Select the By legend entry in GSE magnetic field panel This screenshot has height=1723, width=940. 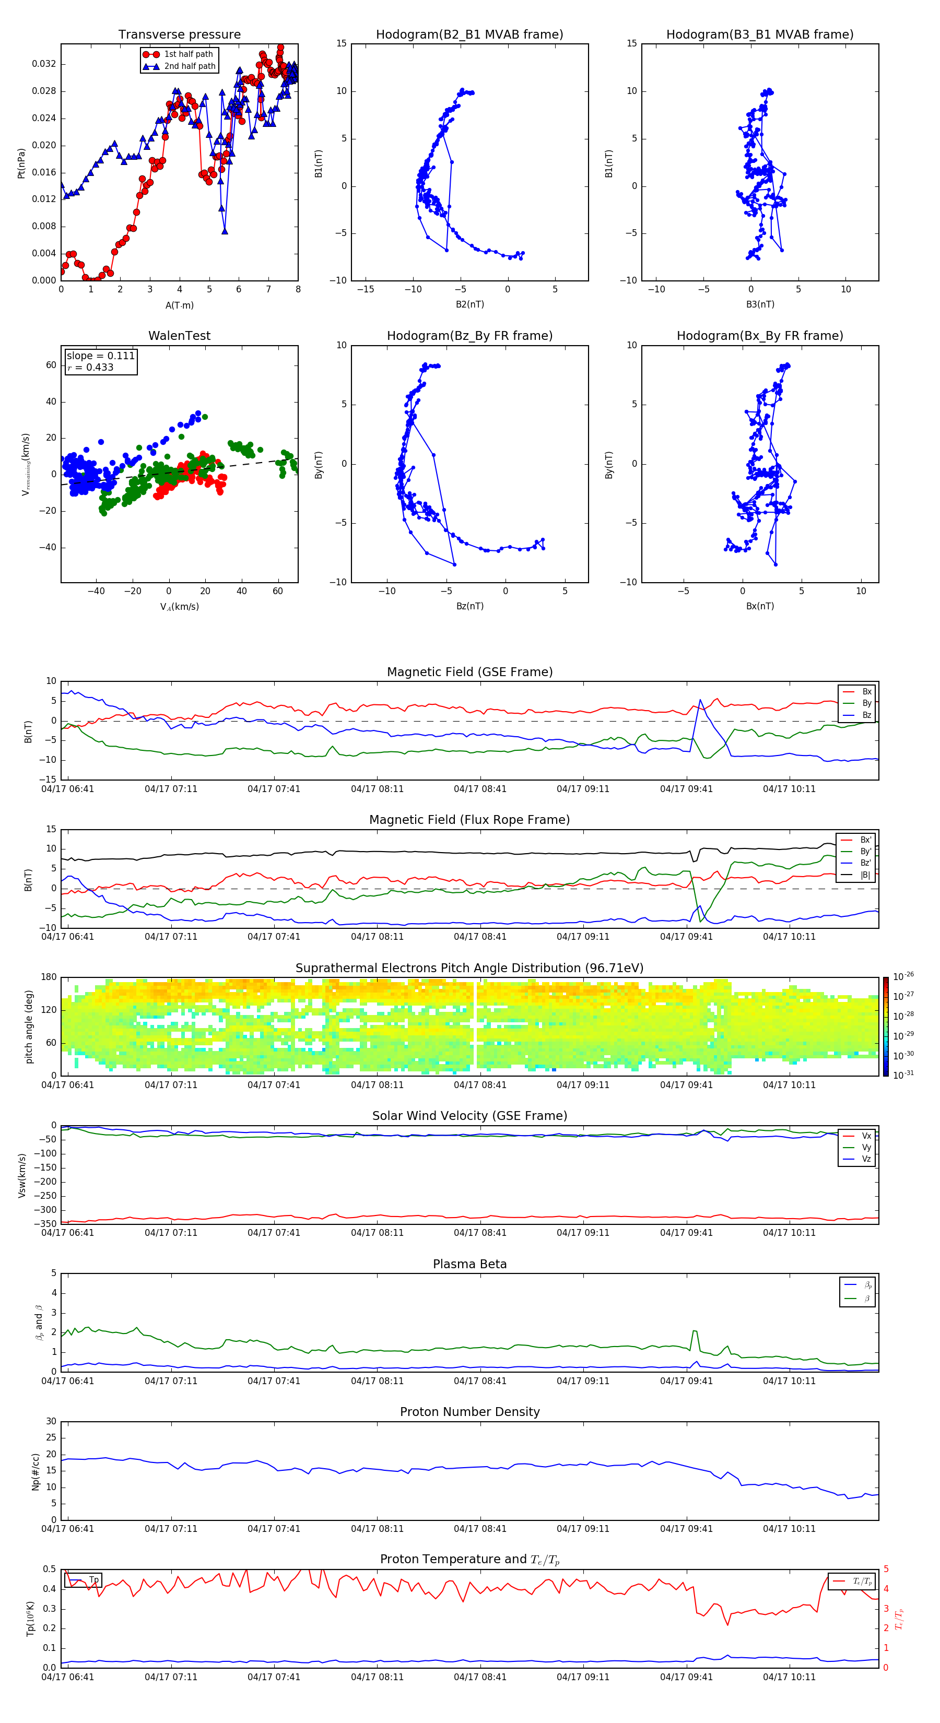857,703
